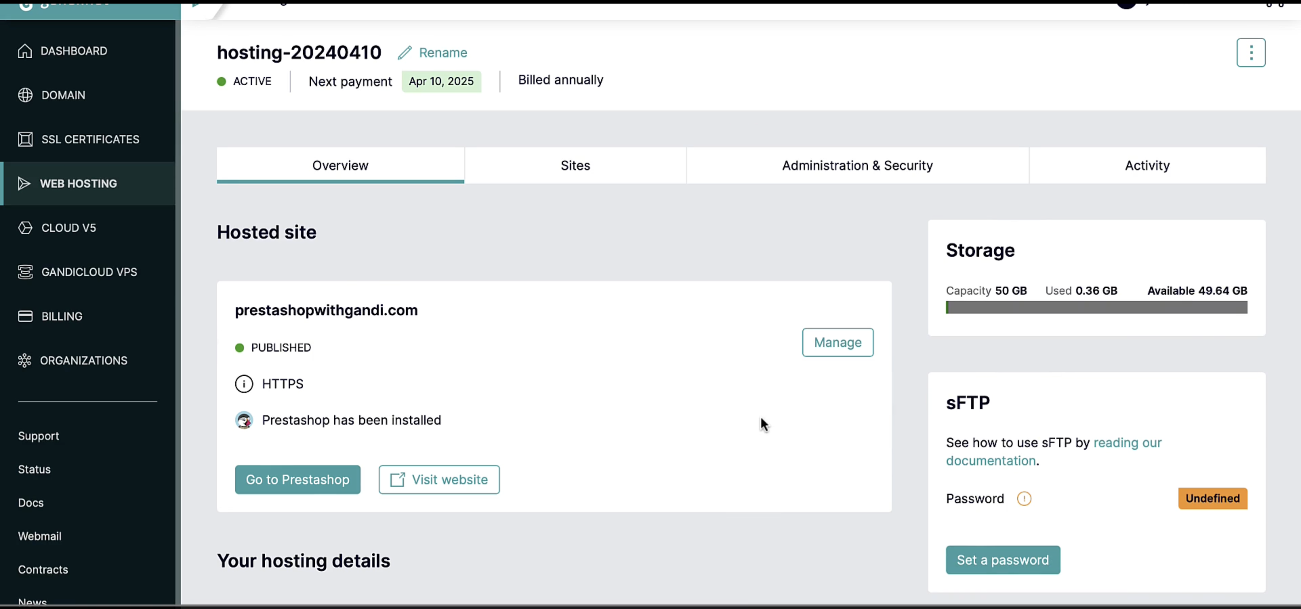1301x609 pixels.
Task: Open the Support link
Action: pyautogui.click(x=38, y=436)
